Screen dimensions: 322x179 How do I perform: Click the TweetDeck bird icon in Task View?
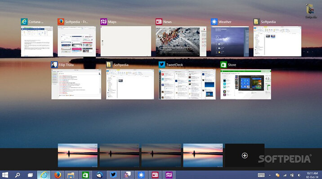162,64
